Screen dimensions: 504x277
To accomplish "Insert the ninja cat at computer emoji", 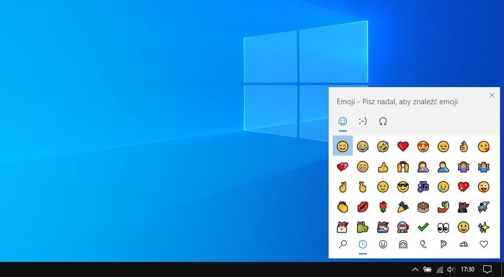I will coord(343,227).
